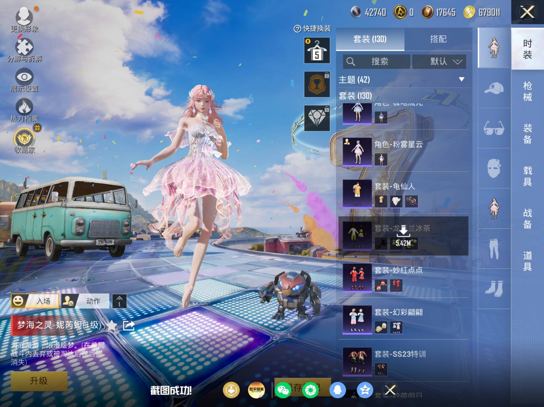Open the 枪械 firearms side tab

527,91
